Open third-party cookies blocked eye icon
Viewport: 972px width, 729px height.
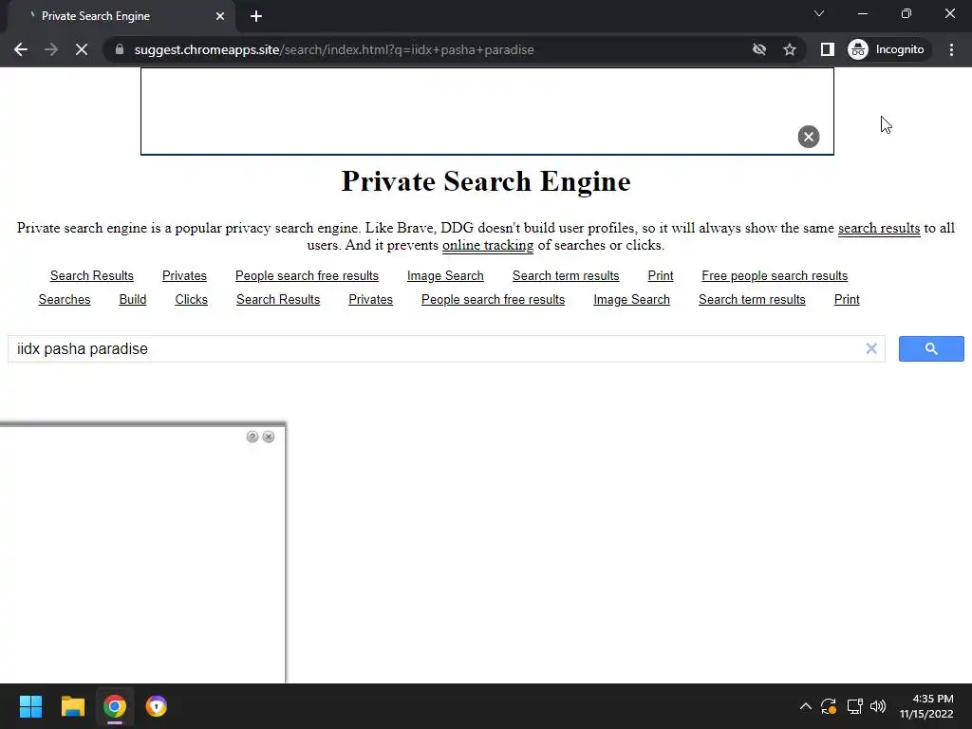tap(759, 49)
